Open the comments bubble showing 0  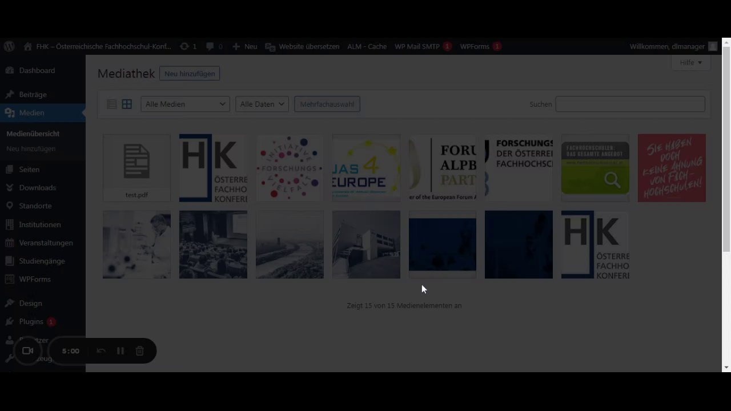[x=215, y=46]
